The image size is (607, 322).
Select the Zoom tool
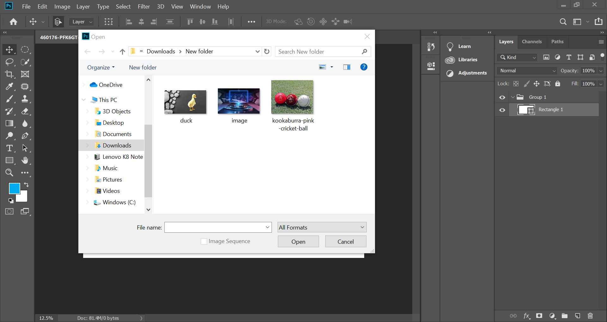click(x=9, y=173)
